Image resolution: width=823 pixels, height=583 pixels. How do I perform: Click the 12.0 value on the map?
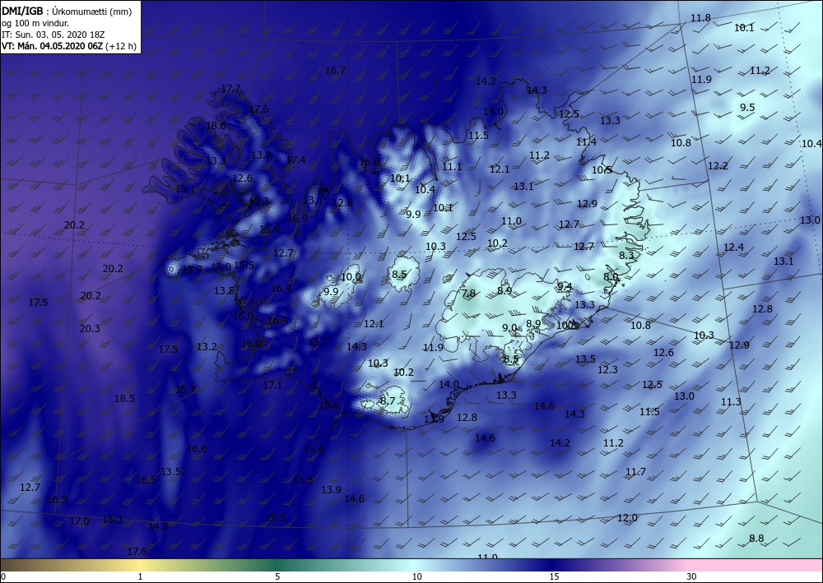point(627,518)
